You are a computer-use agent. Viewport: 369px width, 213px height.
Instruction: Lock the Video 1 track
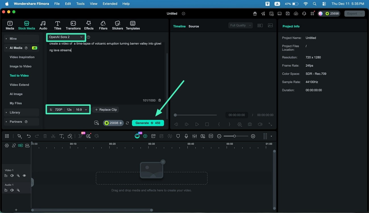coord(6,176)
